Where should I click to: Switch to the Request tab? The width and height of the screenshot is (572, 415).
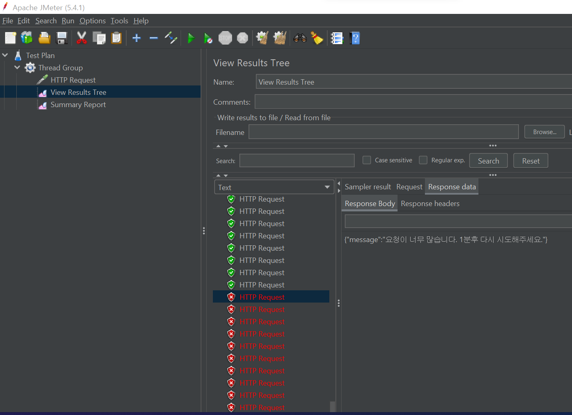coord(409,187)
